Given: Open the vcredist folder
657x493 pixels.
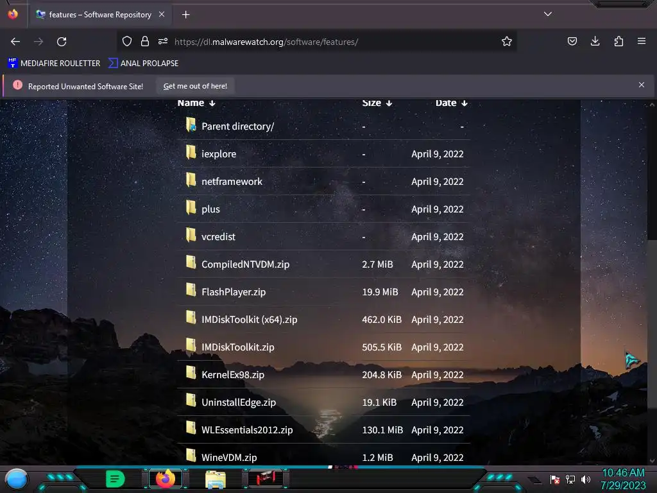Looking at the screenshot, I should 218,237.
